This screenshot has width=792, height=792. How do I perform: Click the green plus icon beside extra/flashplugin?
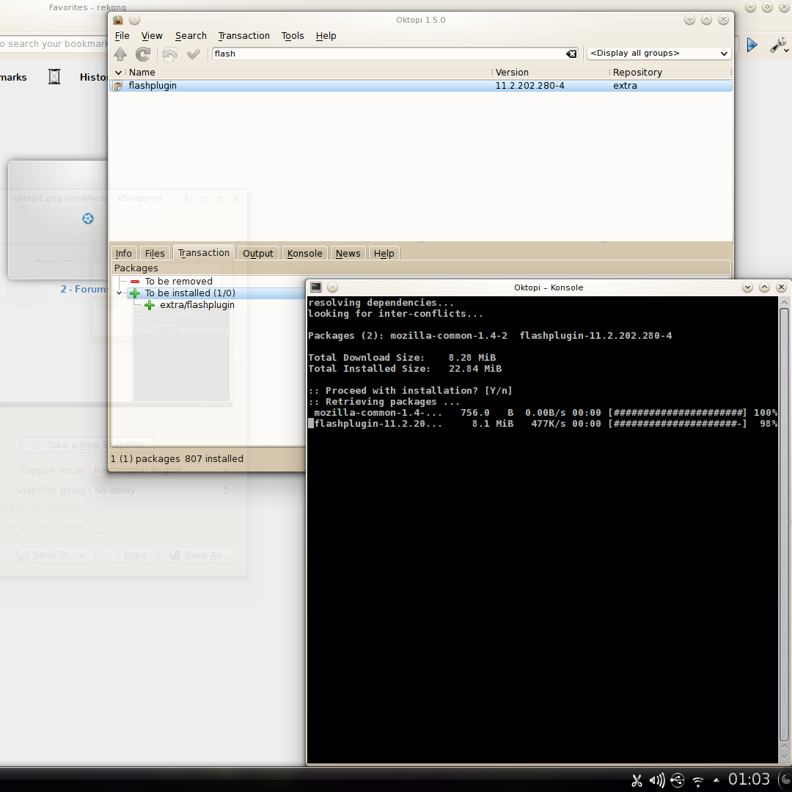point(150,305)
